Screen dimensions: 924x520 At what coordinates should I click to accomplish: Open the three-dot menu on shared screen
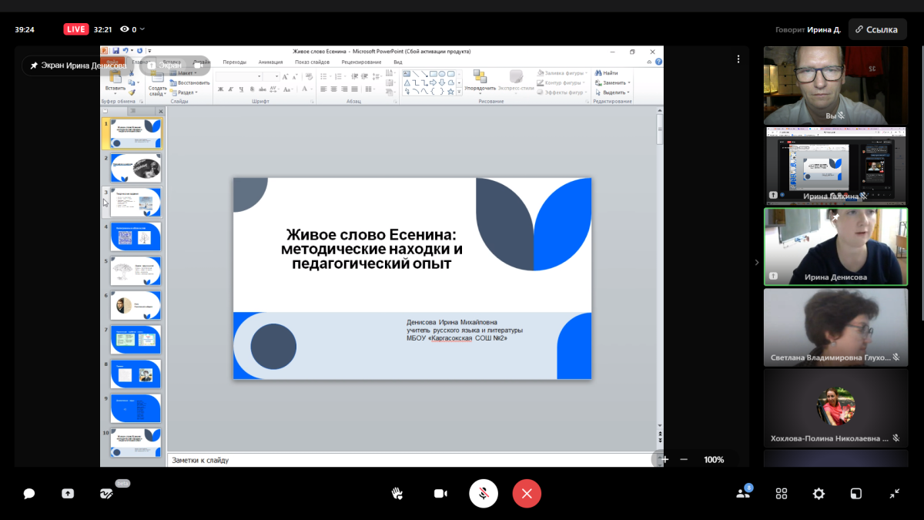738,59
